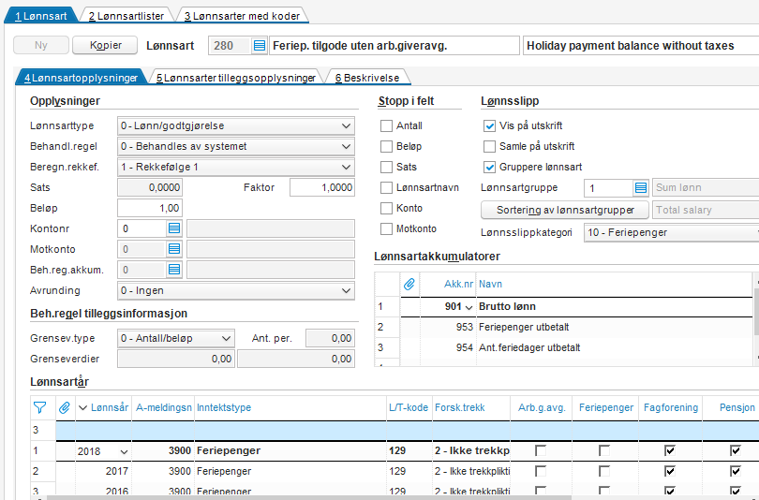Enable stop in Lønnsartnavn field
The image size is (759, 500).
pyautogui.click(x=386, y=187)
